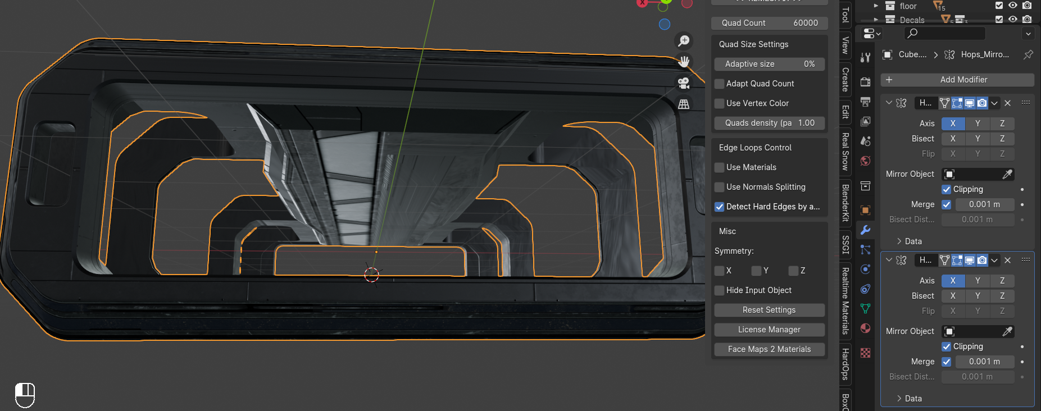
Task: Open the Object Data properties tab (green triangle)
Action: 865,308
